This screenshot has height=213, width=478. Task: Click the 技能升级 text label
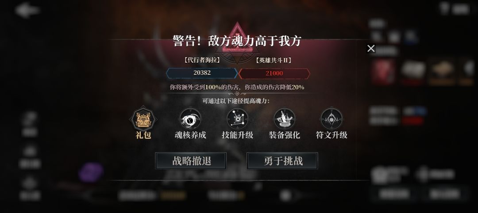(238, 135)
